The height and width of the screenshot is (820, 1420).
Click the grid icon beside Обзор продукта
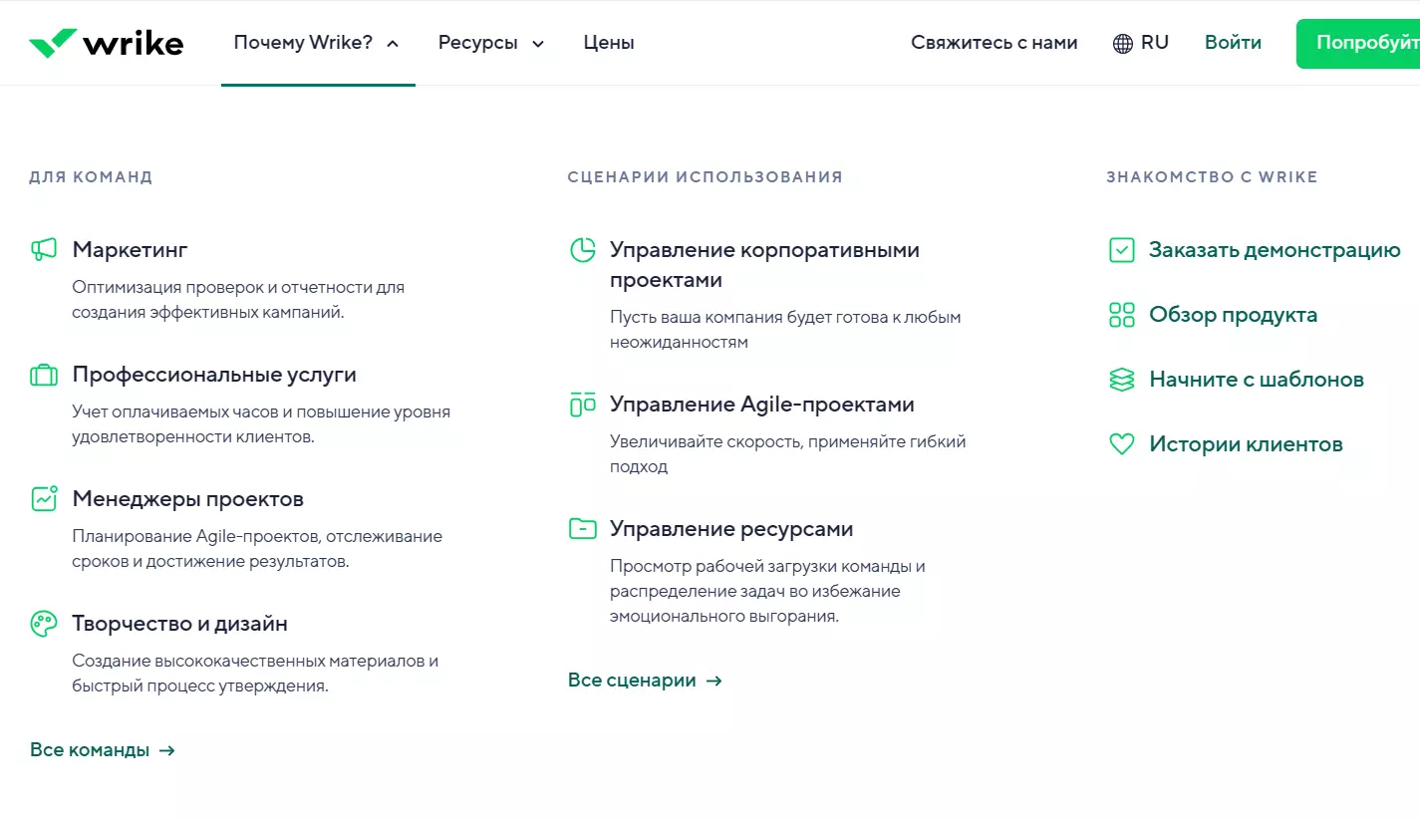(x=1122, y=315)
